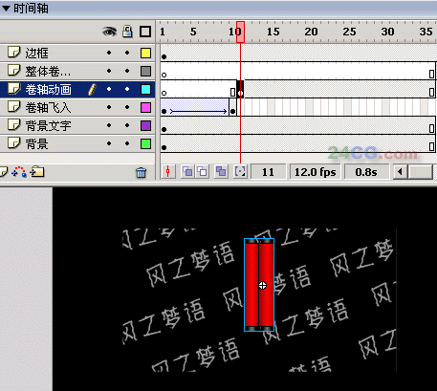Select the red scroll object on stage
Viewport: 437px width, 391px height.
tap(259, 285)
